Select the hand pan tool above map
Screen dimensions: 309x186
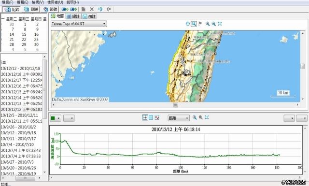pos(188,24)
